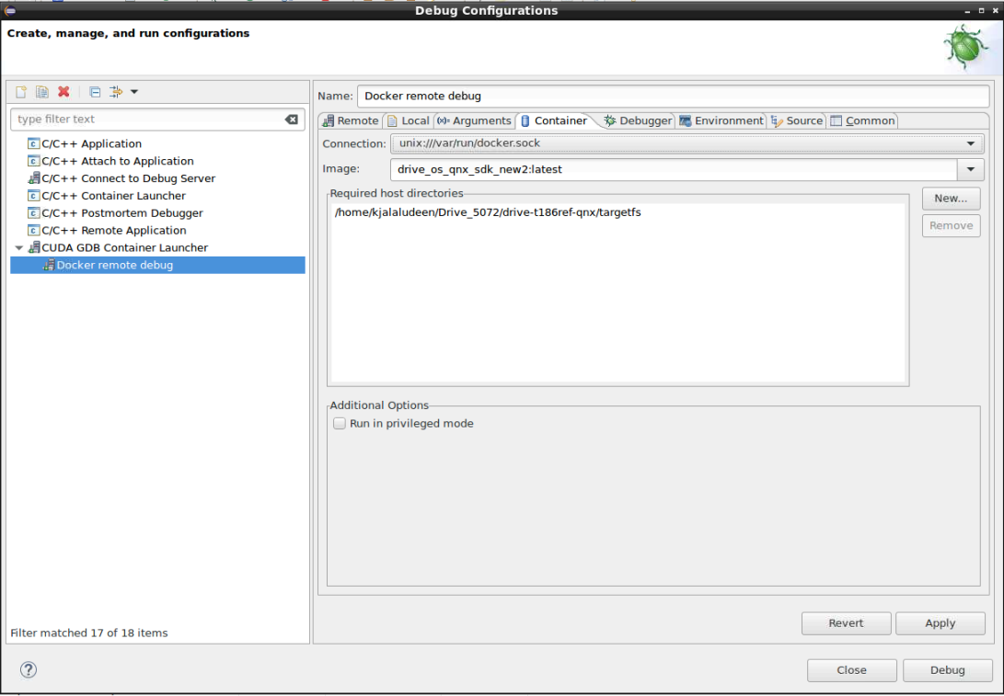Screen dimensions: 1004x696
Task: Open the Connection dropdown
Action: (x=973, y=143)
